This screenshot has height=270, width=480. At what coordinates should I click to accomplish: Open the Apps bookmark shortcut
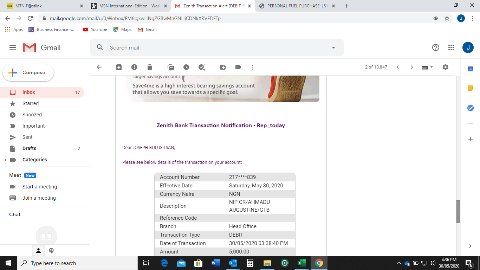[14, 30]
